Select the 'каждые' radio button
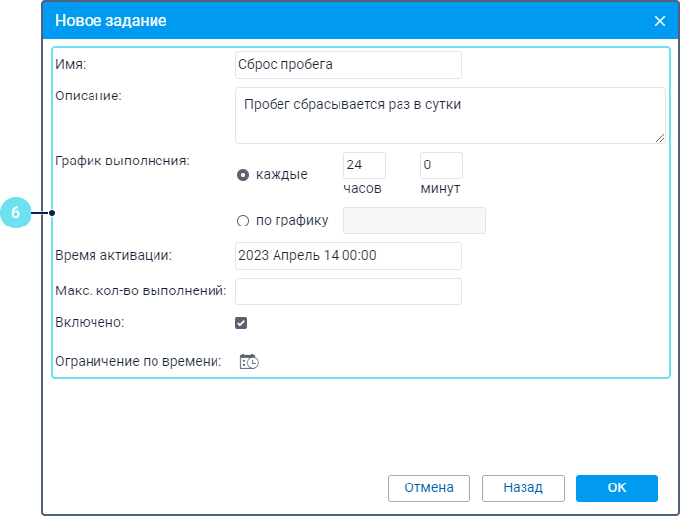This screenshot has width=680, height=516. coord(243,175)
